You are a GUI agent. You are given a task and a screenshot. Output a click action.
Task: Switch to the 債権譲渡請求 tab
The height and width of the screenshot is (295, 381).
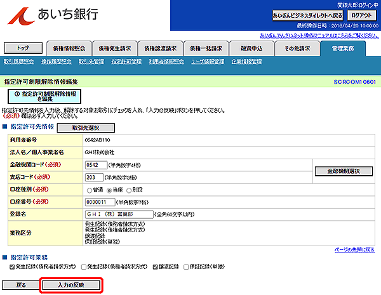161,49
